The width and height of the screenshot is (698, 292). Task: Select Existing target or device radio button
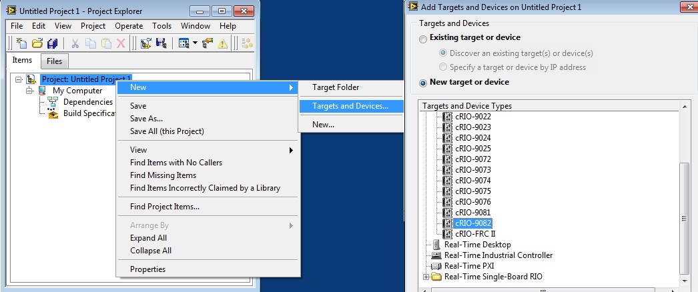click(423, 39)
